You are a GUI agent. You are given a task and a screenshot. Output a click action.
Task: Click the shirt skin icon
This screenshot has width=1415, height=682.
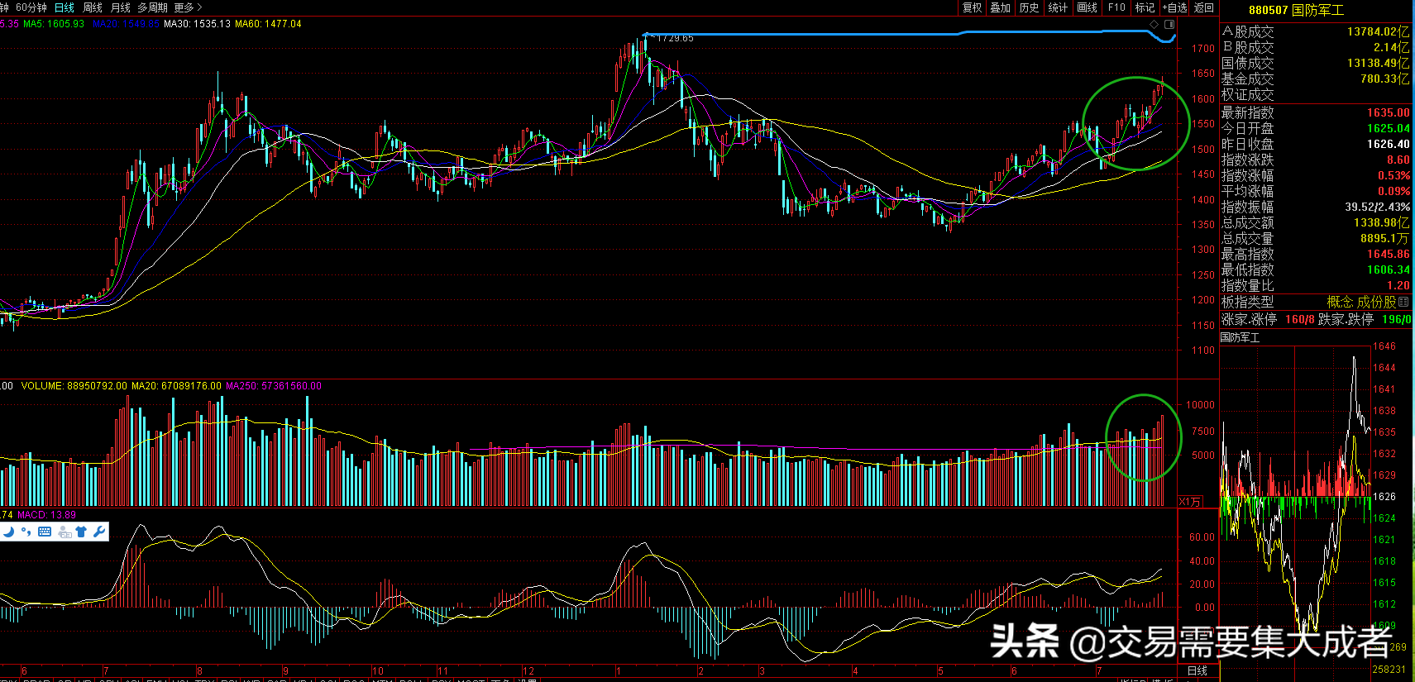pos(81,532)
